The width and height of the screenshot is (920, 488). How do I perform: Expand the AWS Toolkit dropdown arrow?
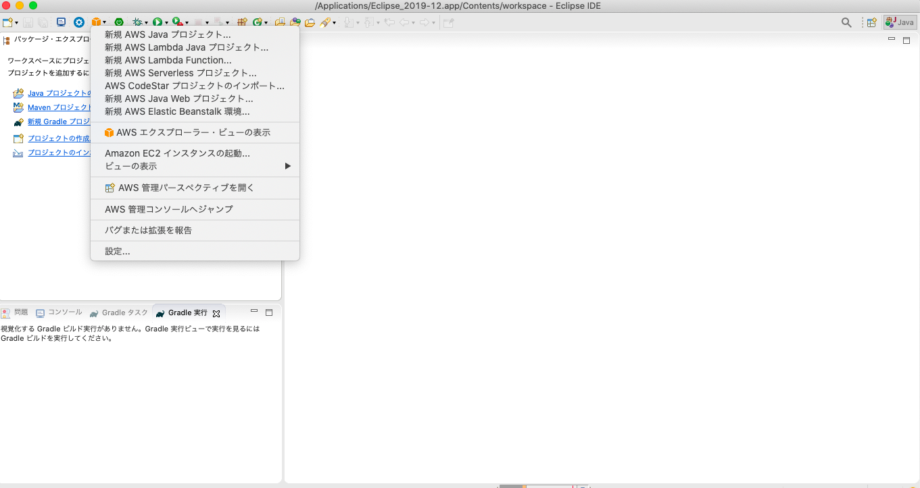point(105,23)
